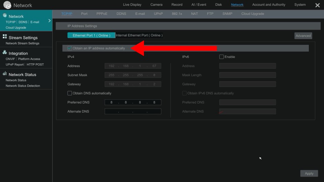The height and width of the screenshot is (182, 324).
Task: Toggle Obtain IPv6 DNS automatically checkbox
Action: (184, 93)
